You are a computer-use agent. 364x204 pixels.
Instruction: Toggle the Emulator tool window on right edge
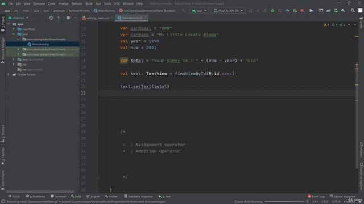pos(361,150)
